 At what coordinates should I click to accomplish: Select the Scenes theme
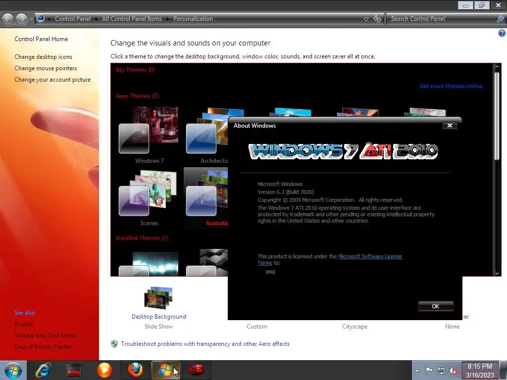[x=149, y=198]
